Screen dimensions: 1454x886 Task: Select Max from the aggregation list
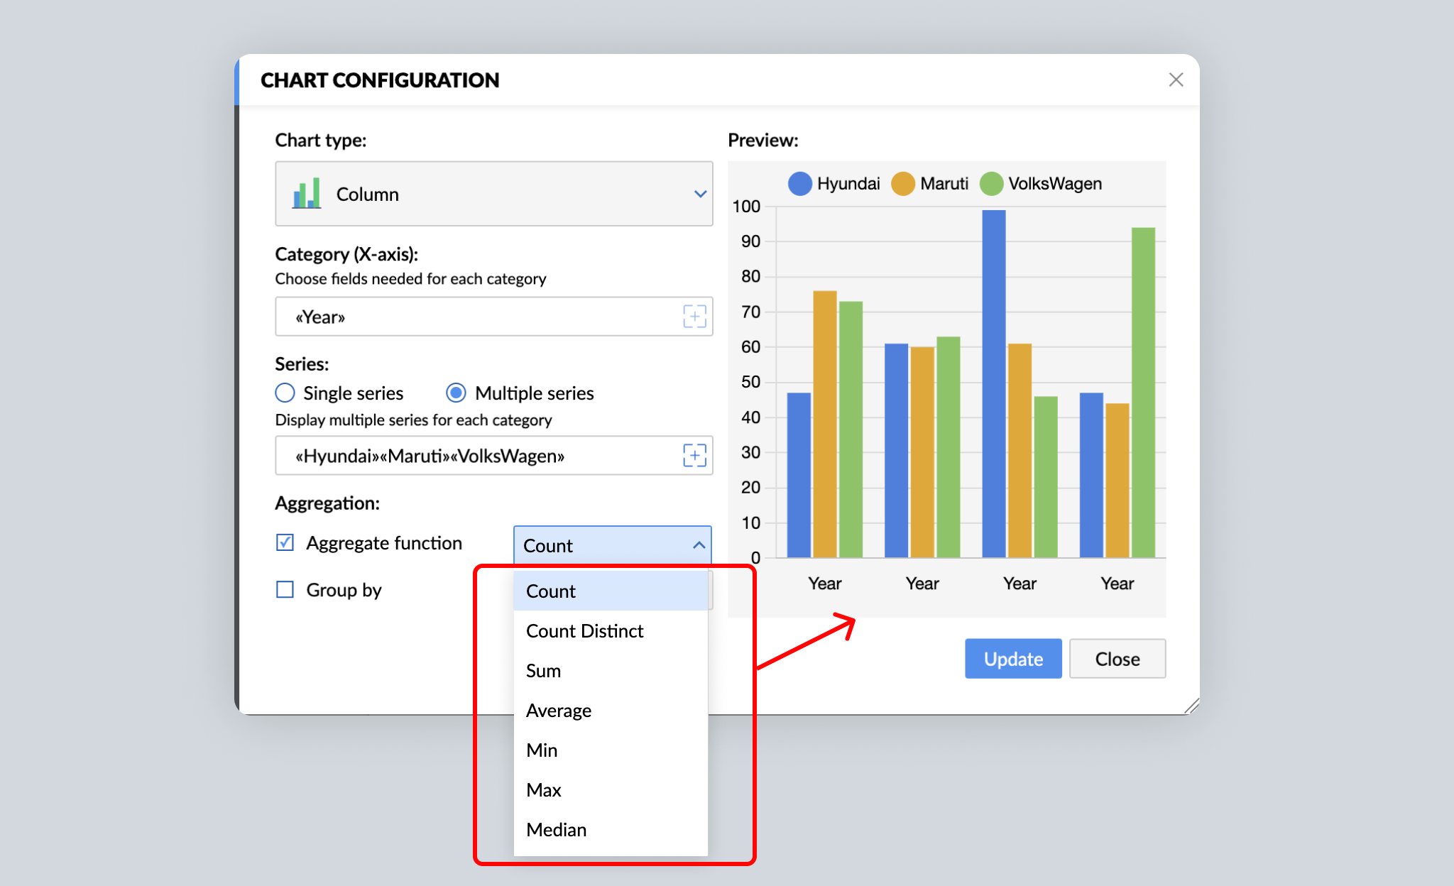click(611, 789)
